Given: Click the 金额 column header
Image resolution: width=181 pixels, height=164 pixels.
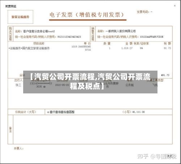Looking at the screenshot, I should [129, 43].
